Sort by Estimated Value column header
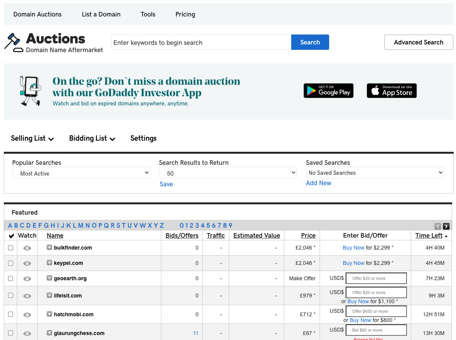 tap(257, 236)
